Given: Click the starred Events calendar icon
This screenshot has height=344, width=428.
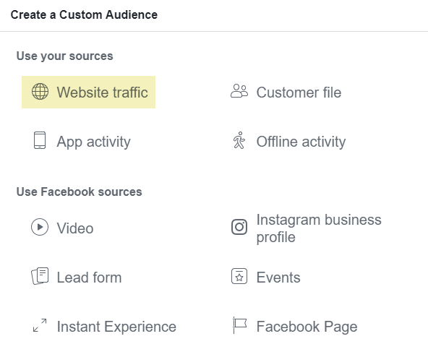Looking at the screenshot, I should [x=239, y=276].
